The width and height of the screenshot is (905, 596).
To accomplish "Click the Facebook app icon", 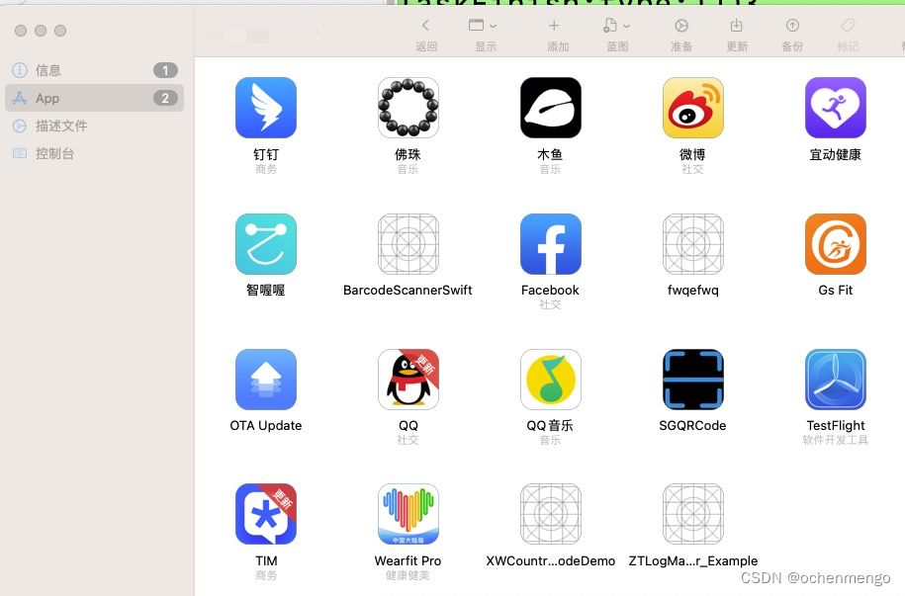I will pos(551,244).
